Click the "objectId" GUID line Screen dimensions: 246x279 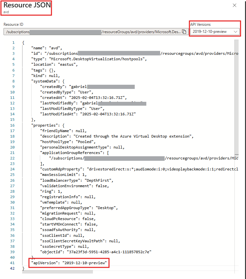click(96, 252)
